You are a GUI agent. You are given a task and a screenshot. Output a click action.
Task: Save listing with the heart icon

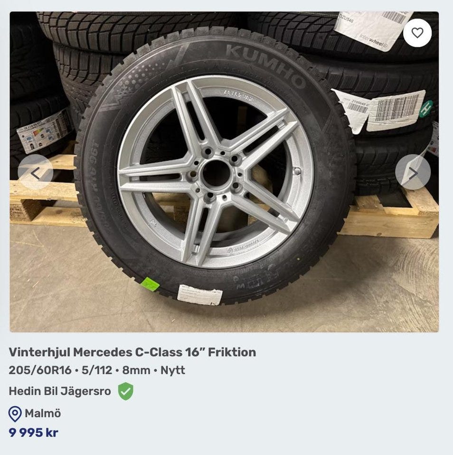tap(417, 33)
